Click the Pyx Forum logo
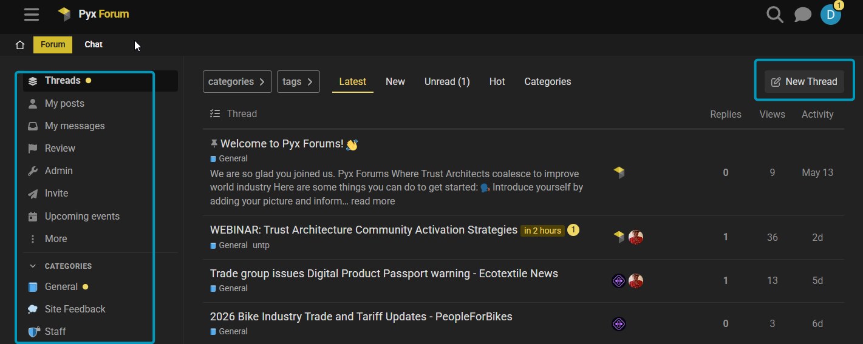 point(93,14)
